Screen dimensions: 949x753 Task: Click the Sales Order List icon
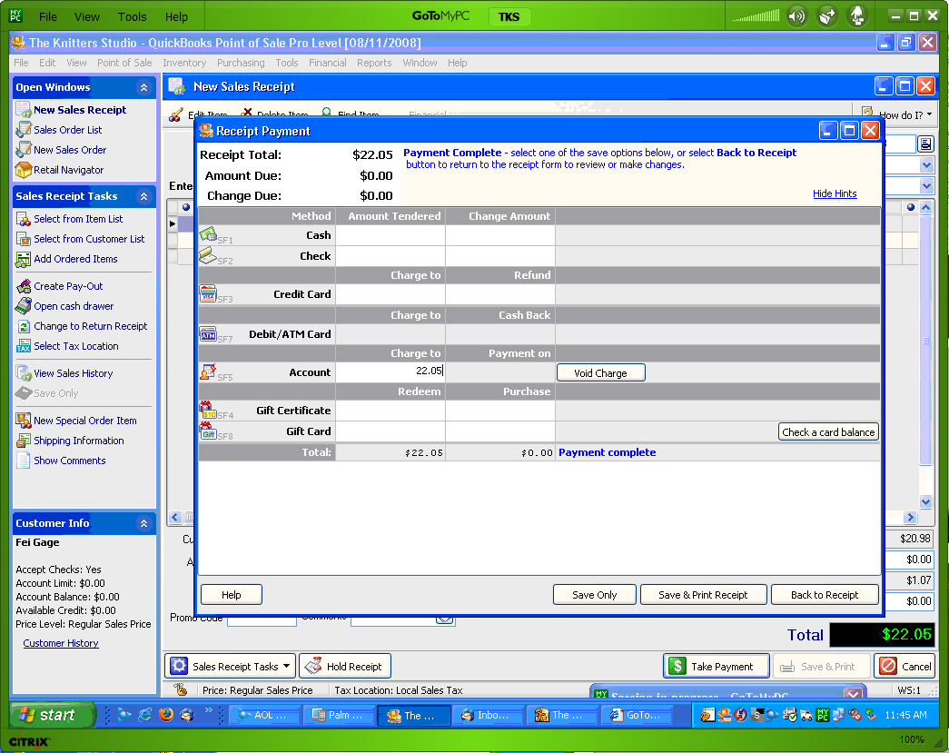[x=24, y=130]
